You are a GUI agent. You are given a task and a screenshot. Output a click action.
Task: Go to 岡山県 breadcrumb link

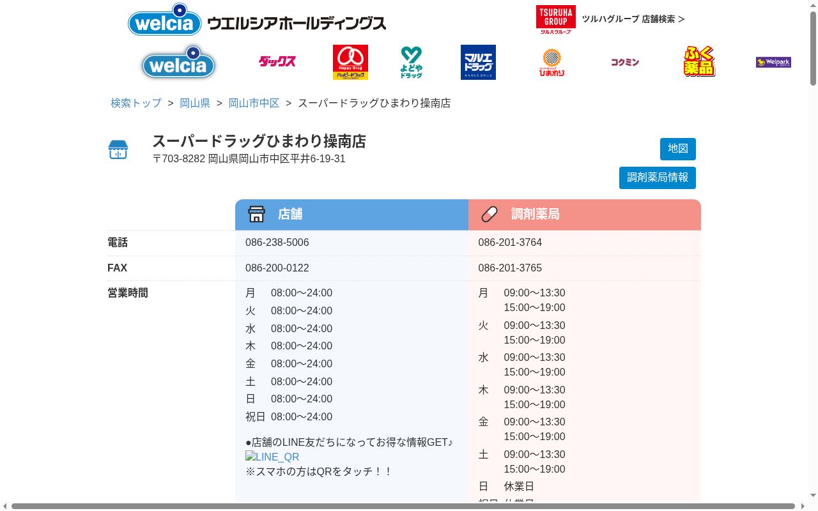coord(195,103)
